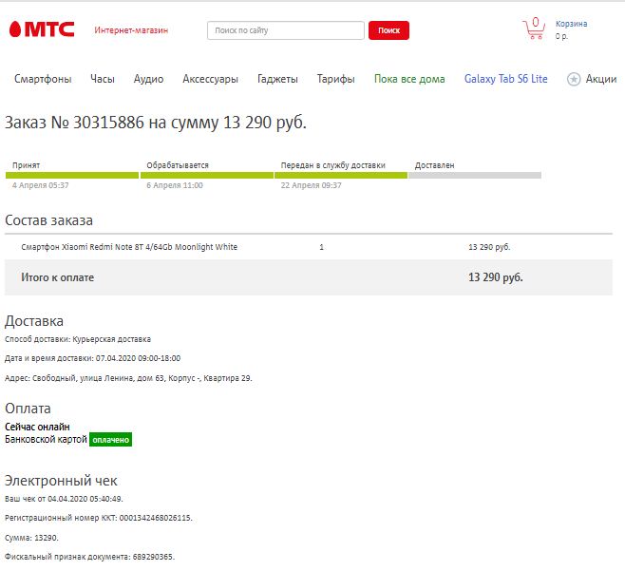625x571 pixels.
Task: Click the Принят progress segment
Action: tap(72, 175)
